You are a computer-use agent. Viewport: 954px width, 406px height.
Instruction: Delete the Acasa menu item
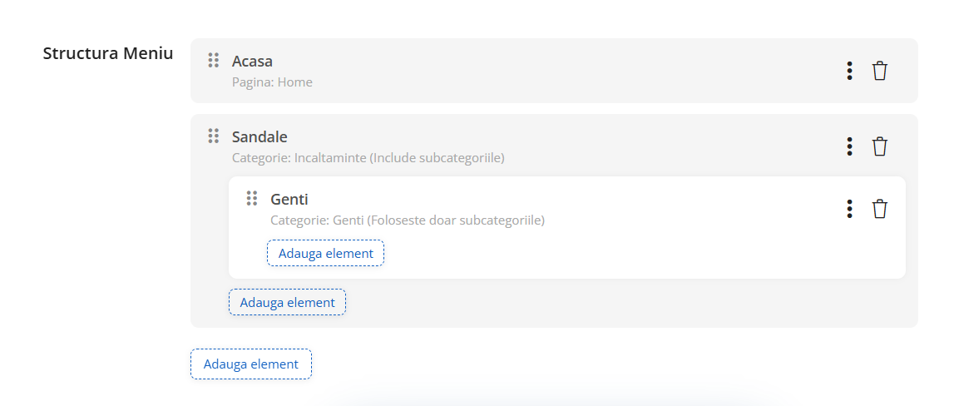pyautogui.click(x=880, y=71)
